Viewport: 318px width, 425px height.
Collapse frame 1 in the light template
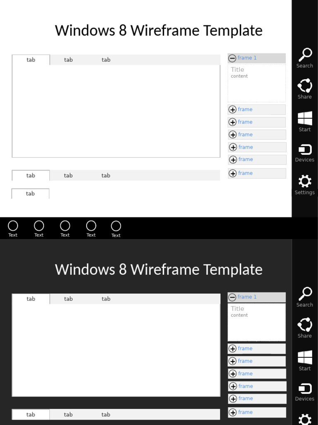[x=232, y=58]
